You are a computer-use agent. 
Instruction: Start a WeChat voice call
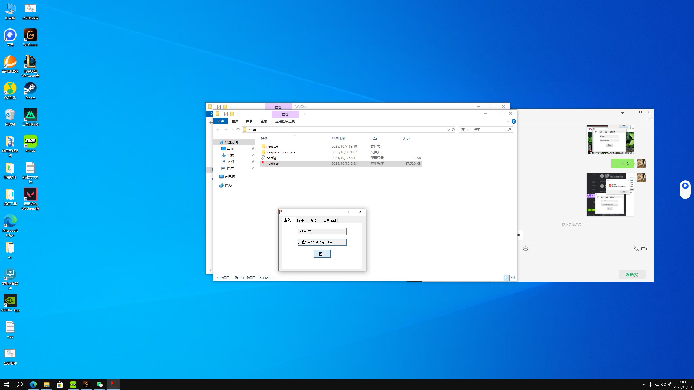pos(636,249)
